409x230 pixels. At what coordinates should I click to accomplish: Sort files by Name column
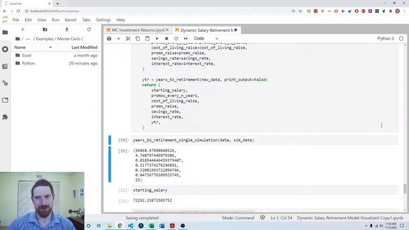coord(33,47)
